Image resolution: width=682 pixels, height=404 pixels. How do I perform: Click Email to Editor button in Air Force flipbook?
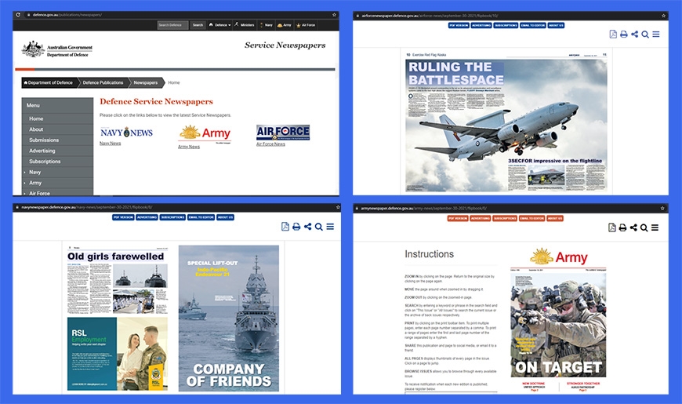pos(533,25)
